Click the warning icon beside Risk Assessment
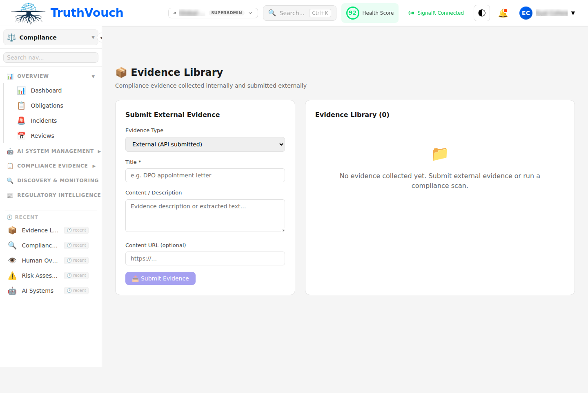Viewport: 588px width, 393px height. 12,275
